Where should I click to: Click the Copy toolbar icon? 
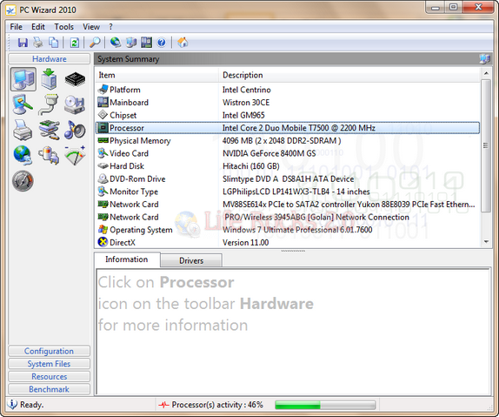pyautogui.click(x=54, y=43)
